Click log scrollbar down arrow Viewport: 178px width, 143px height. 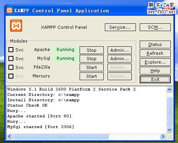(x=169, y=130)
